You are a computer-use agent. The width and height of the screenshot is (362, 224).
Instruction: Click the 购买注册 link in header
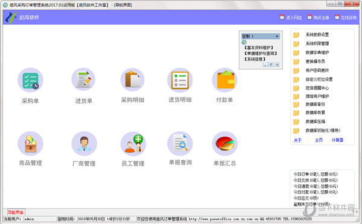[x=318, y=17]
